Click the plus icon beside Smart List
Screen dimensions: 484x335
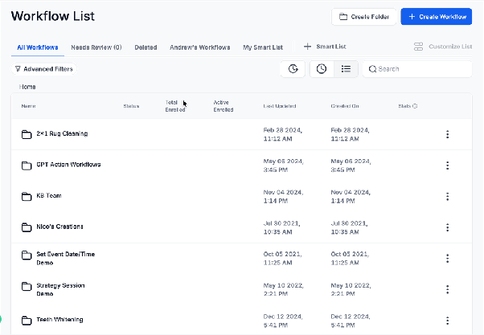(307, 47)
